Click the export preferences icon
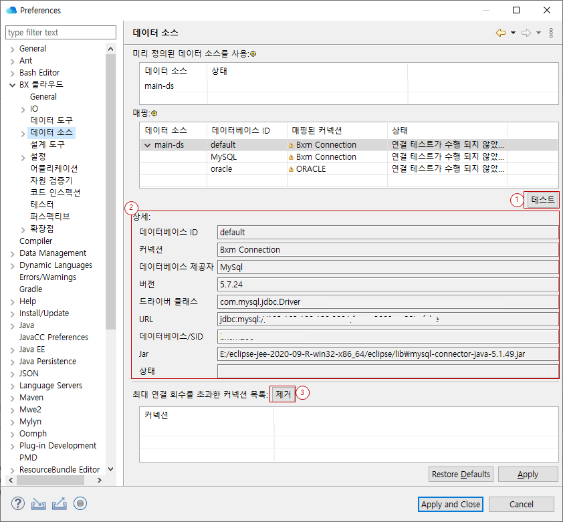Image resolution: width=563 pixels, height=522 pixels. click(x=59, y=503)
